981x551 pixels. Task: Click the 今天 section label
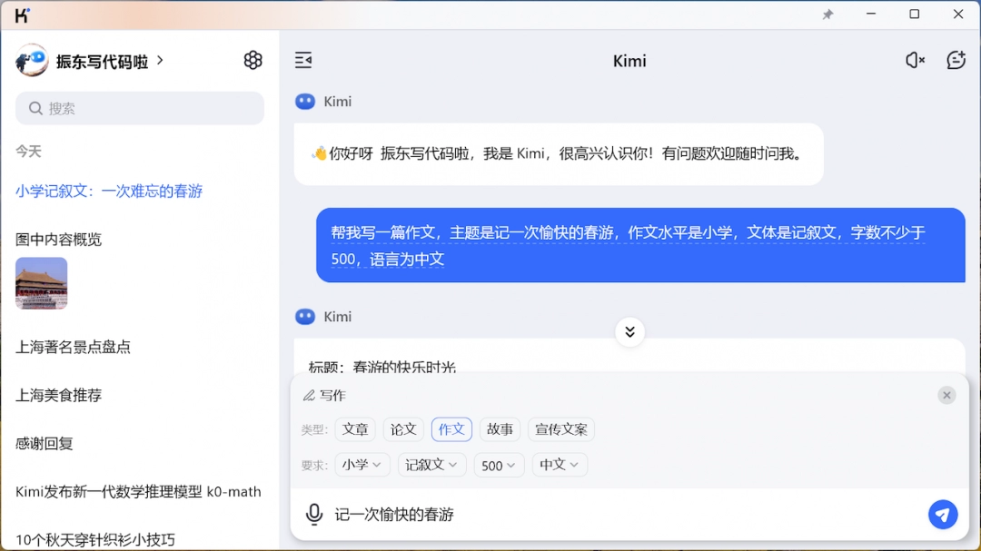pyautogui.click(x=28, y=152)
